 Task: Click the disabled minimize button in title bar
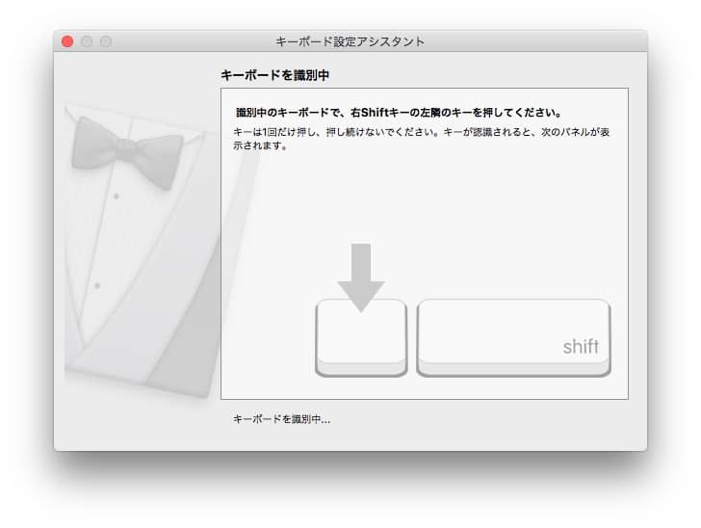tap(87, 41)
